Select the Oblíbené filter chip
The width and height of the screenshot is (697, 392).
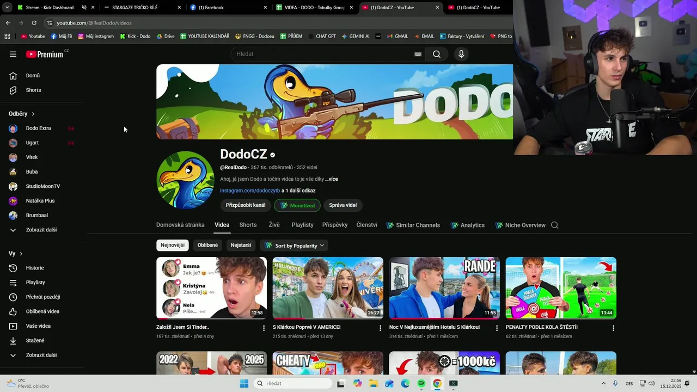pyautogui.click(x=207, y=245)
